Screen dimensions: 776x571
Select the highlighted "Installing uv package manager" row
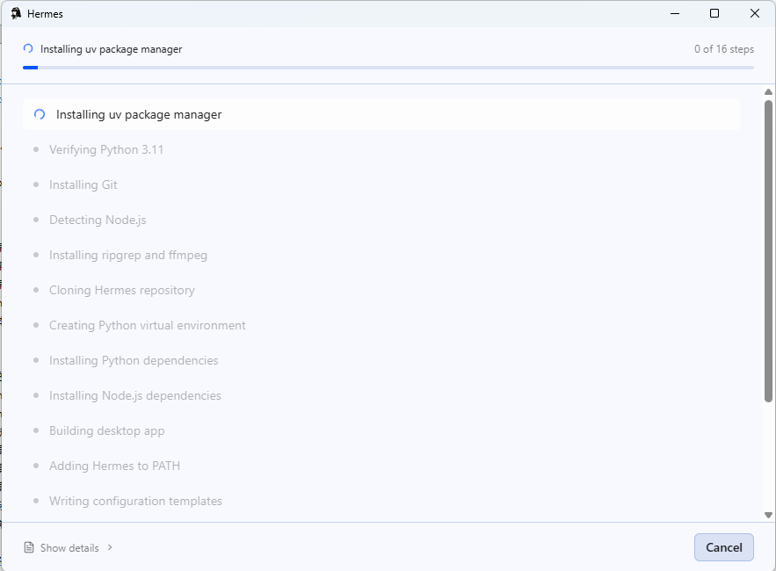pyautogui.click(x=381, y=114)
